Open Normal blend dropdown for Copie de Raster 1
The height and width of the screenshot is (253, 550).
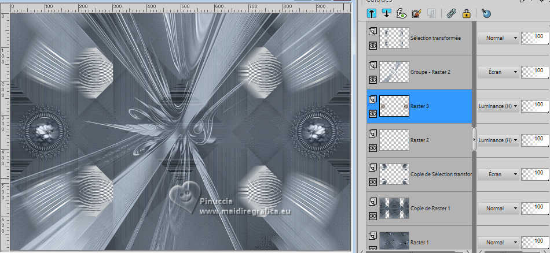click(498, 208)
